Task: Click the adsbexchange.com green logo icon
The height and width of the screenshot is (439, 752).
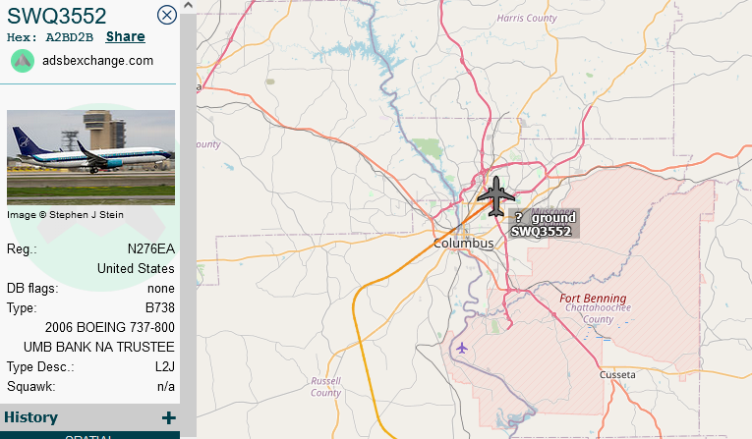Action: (x=22, y=61)
